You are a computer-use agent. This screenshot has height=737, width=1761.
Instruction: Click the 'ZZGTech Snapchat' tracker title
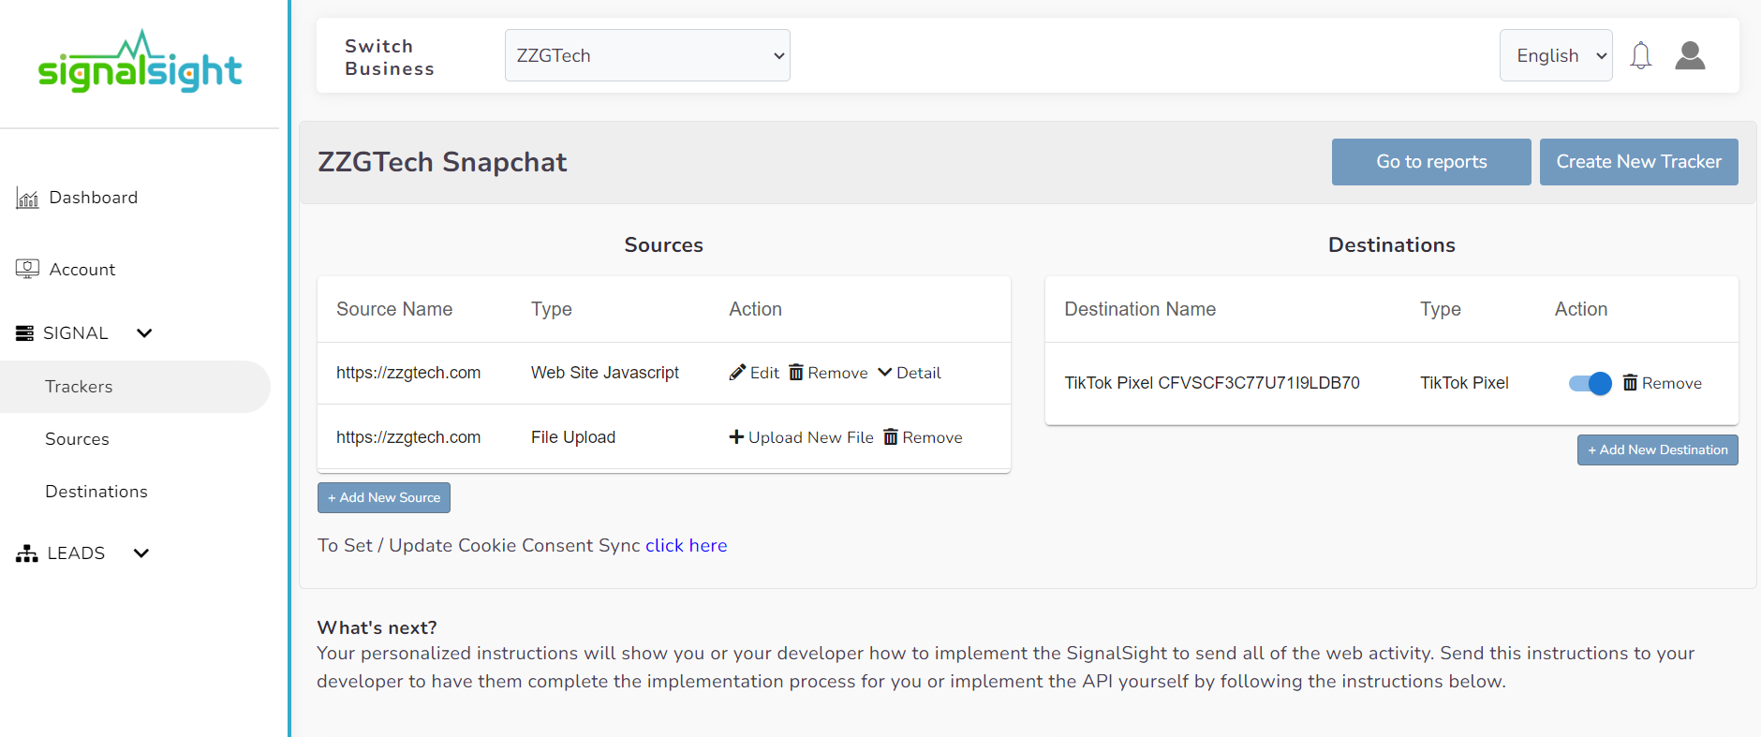(442, 162)
